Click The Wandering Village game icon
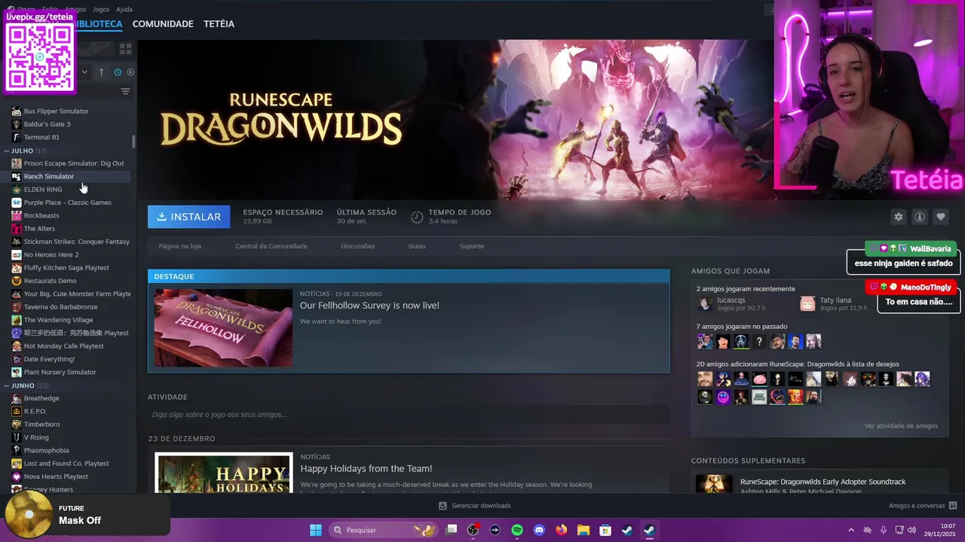 click(x=16, y=320)
